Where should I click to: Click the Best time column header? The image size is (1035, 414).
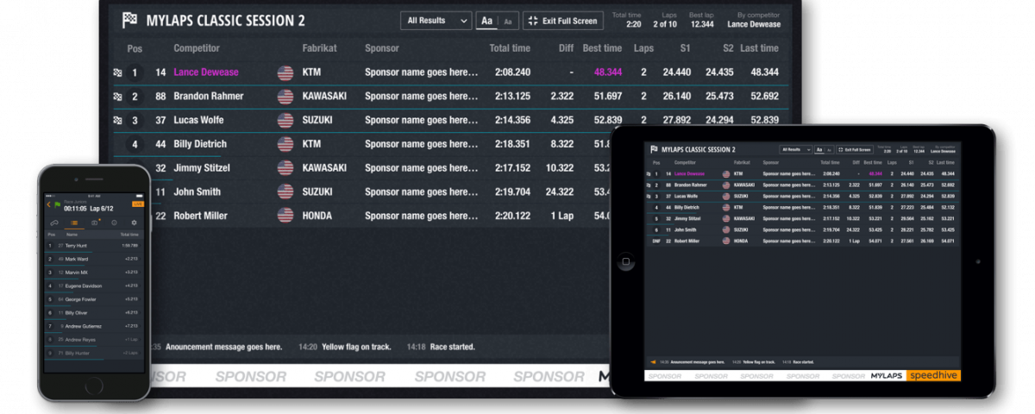click(x=602, y=48)
